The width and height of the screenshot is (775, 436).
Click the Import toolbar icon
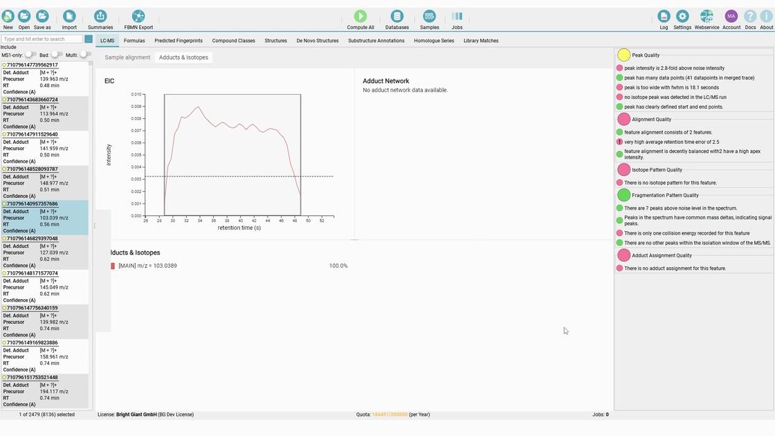(x=69, y=16)
